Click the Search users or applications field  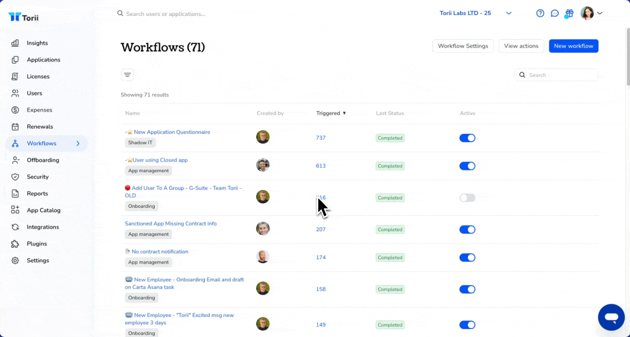pyautogui.click(x=165, y=14)
